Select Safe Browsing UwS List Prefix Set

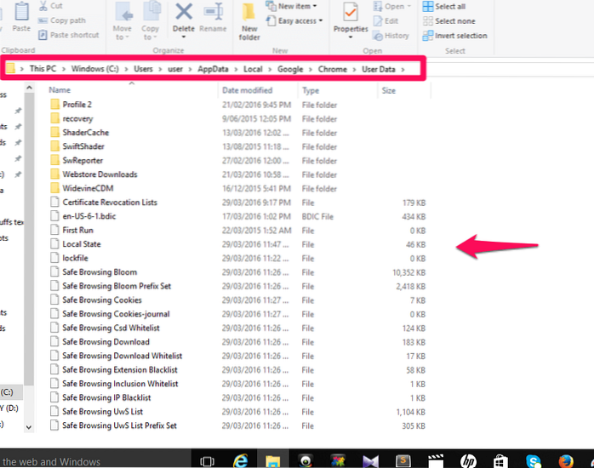tap(119, 425)
